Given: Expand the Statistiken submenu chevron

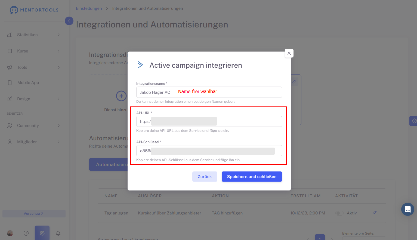Looking at the screenshot, I should [x=59, y=35].
